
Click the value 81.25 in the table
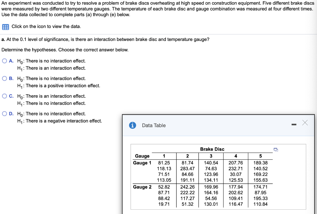pyautogui.click(x=164, y=163)
